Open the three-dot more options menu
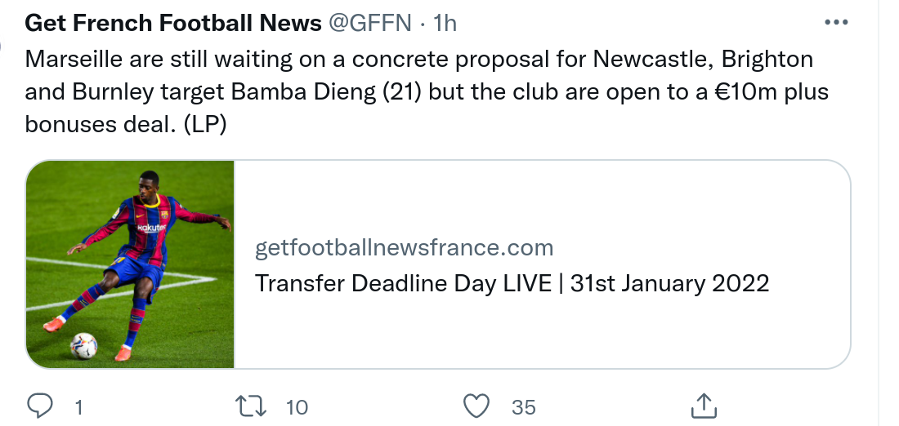The width and height of the screenshot is (899, 426). pyautogui.click(x=836, y=23)
